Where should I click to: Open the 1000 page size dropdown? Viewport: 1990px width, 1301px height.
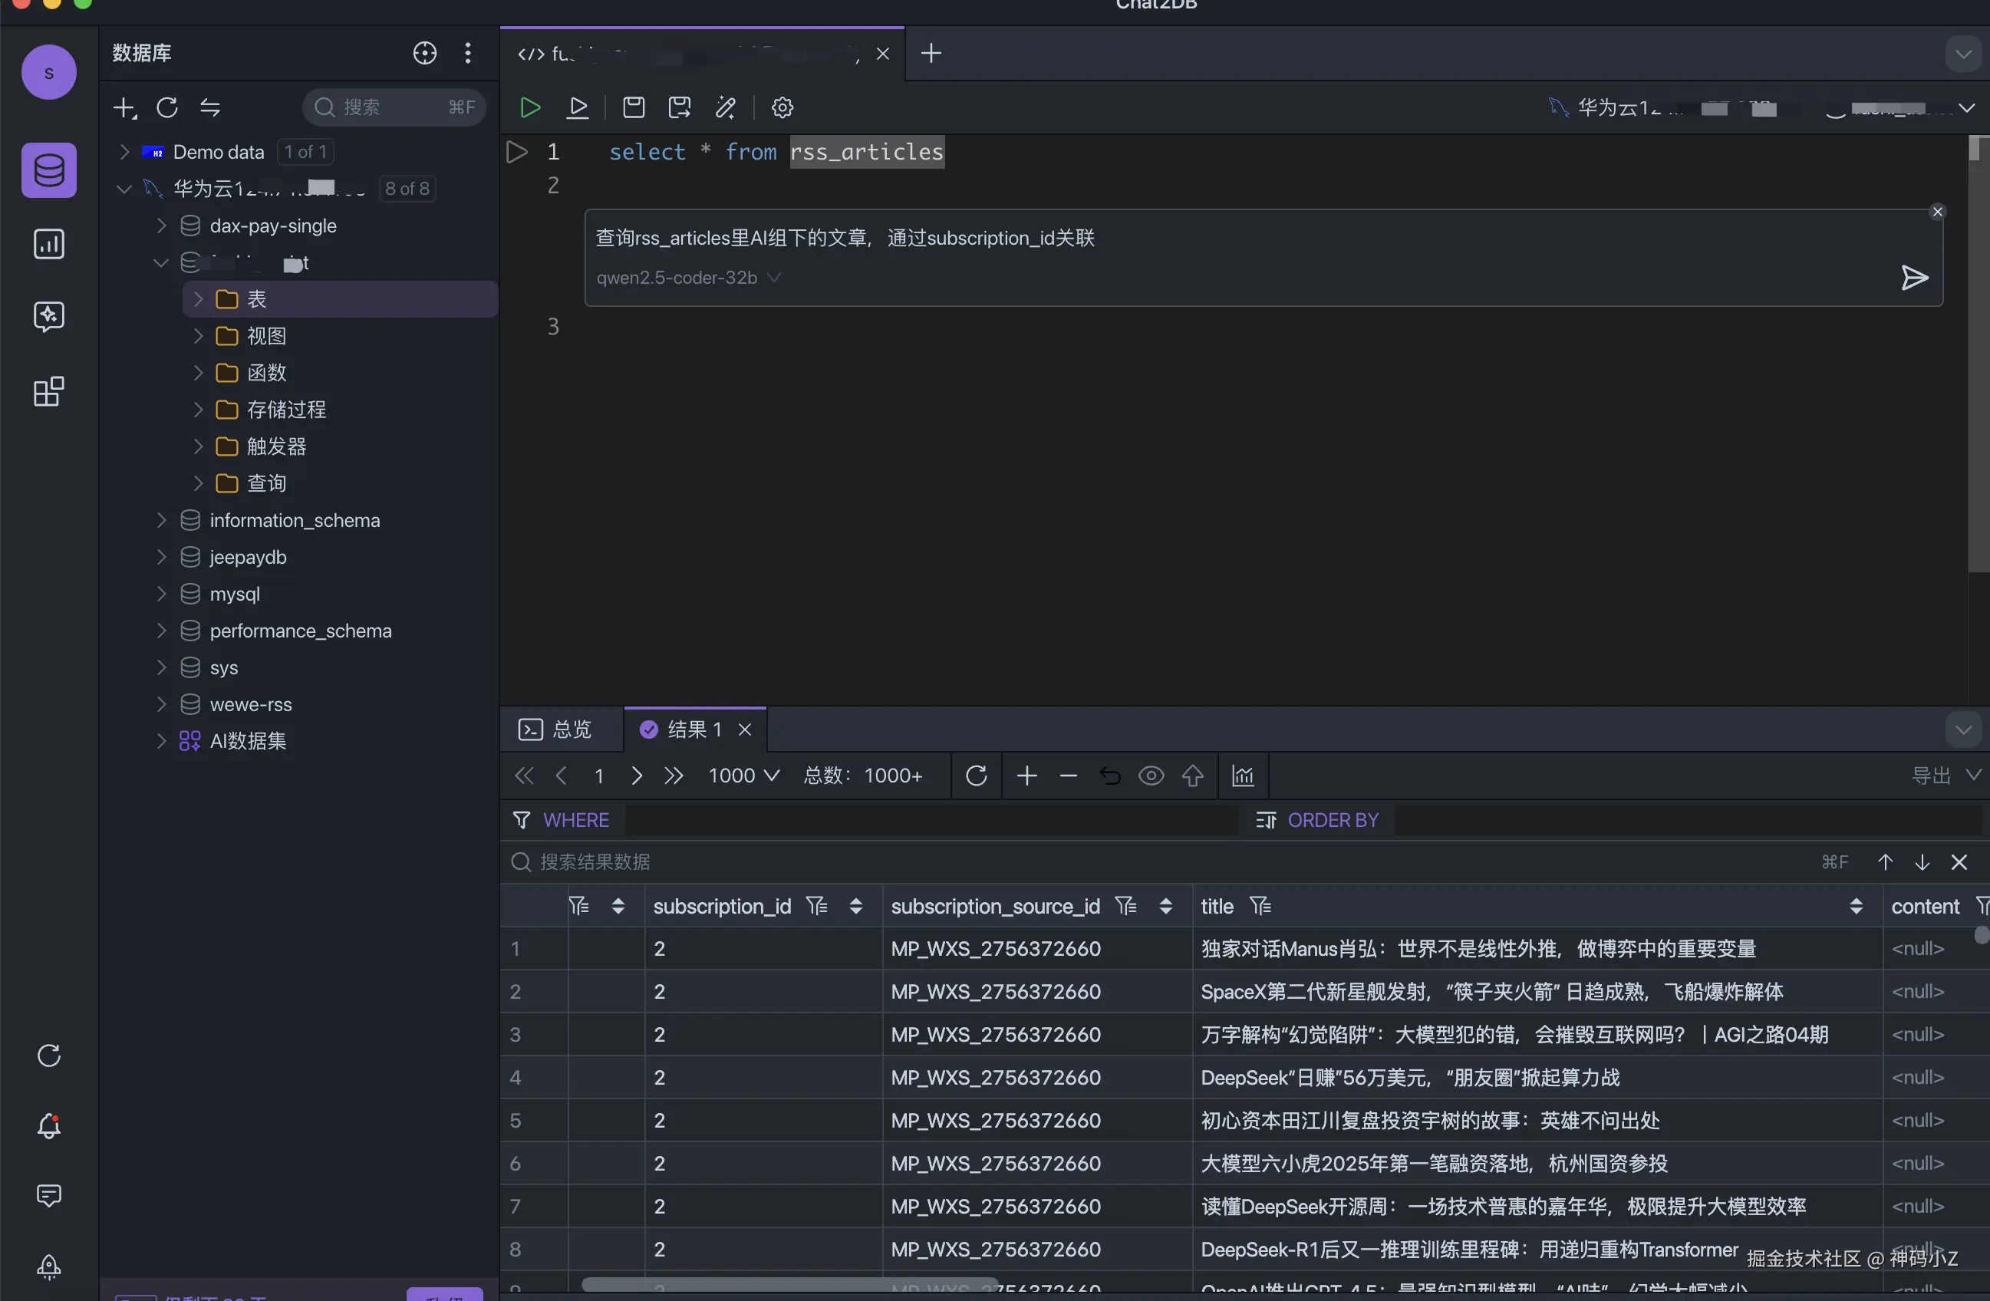point(743,775)
